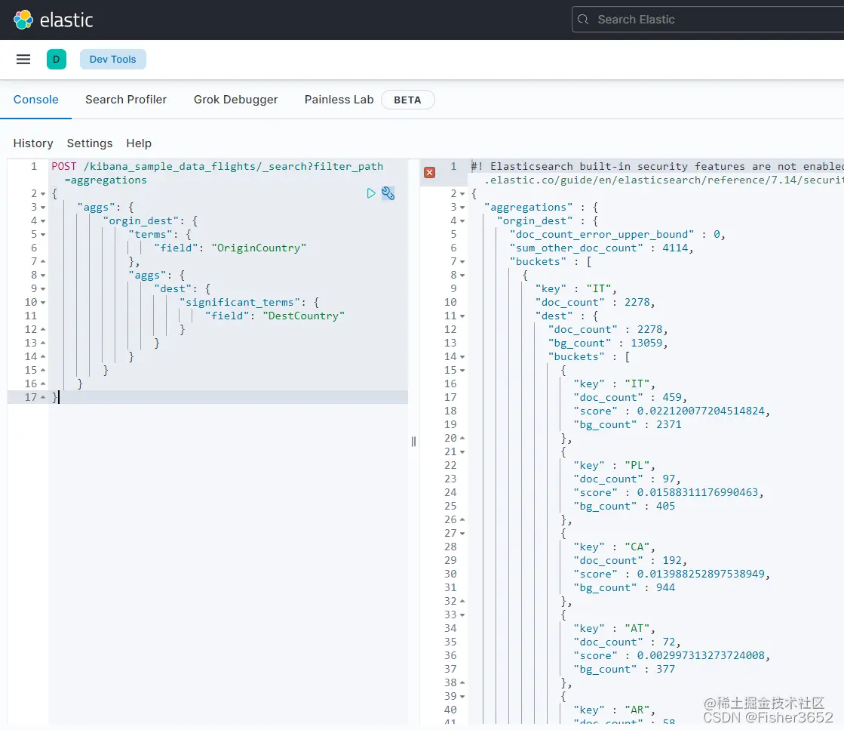Place cursor on request line 17
The width and height of the screenshot is (844, 730).
(x=229, y=397)
